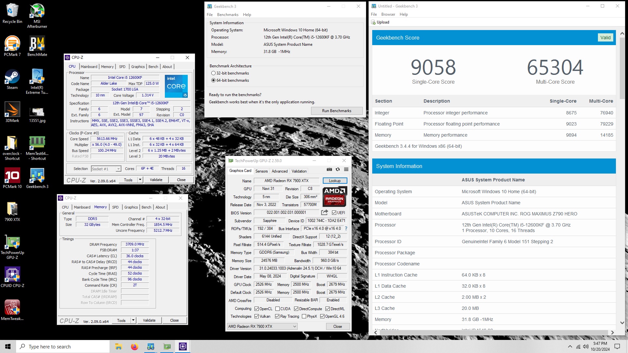This screenshot has width=628, height=353.
Task: Toggle DirectCompute checkbox in GPU-Z
Action: coord(296,309)
